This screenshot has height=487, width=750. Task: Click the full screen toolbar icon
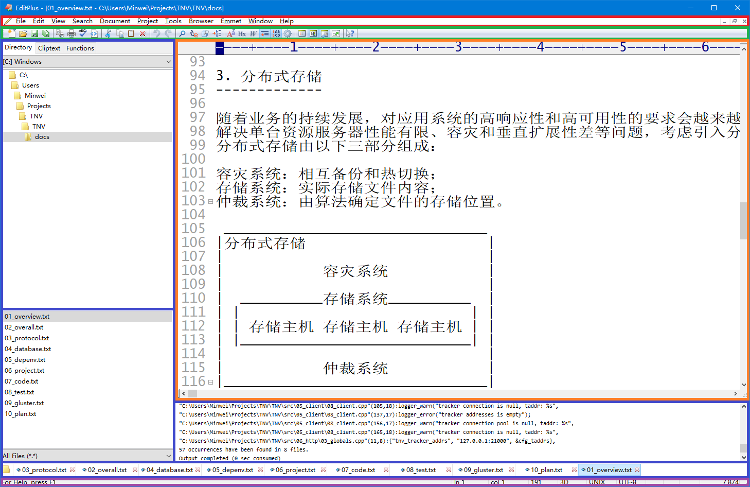pyautogui.click(x=336, y=33)
